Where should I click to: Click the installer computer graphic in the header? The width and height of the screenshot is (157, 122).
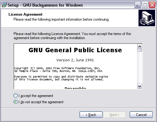(x=147, y=18)
